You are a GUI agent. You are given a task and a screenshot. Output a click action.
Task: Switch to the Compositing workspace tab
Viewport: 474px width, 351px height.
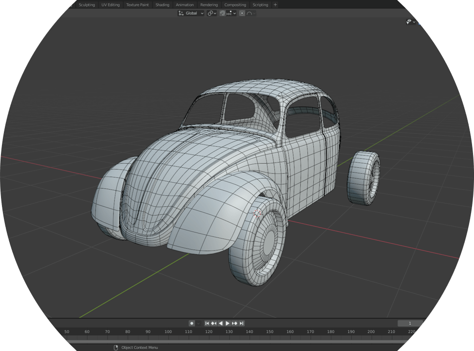(x=235, y=5)
